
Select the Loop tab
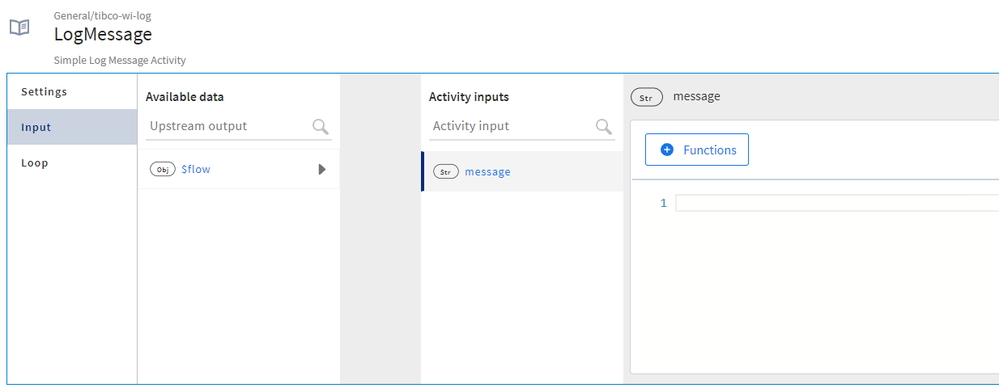coord(35,162)
